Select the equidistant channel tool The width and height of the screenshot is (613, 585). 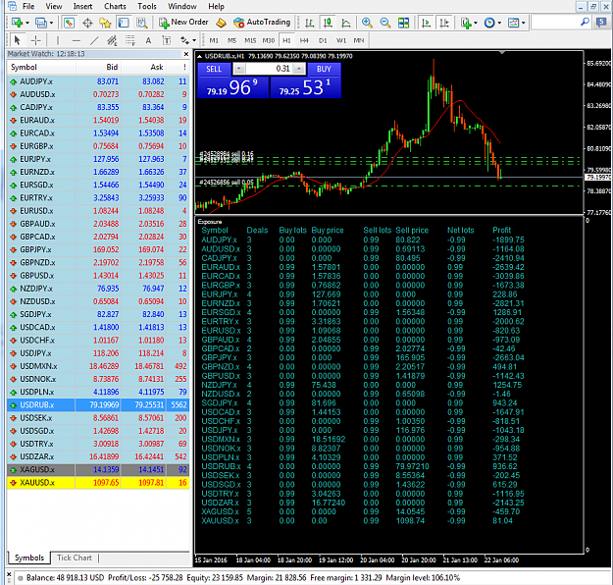click(112, 40)
